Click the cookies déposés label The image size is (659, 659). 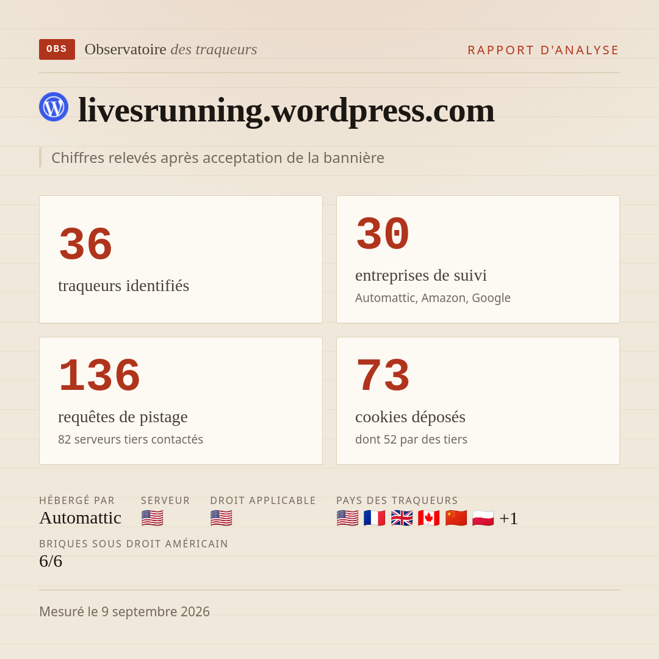click(x=410, y=417)
